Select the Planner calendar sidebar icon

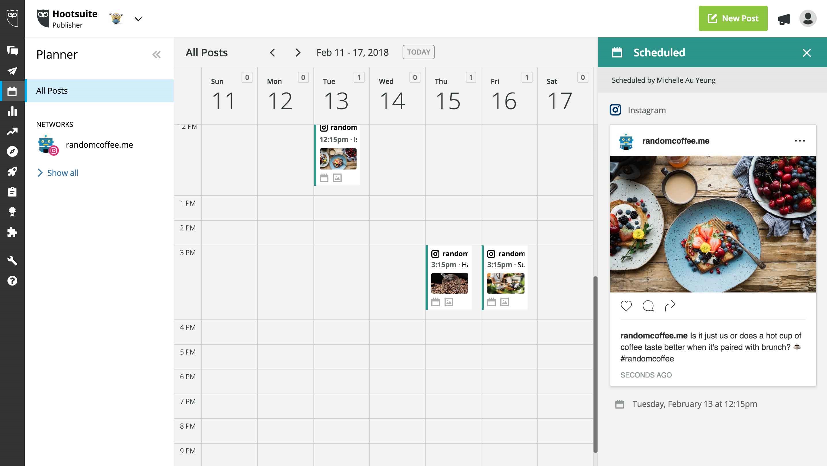[x=12, y=91]
